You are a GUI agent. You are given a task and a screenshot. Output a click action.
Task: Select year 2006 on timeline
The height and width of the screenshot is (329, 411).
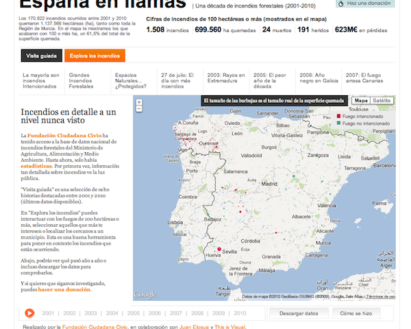[155, 313]
